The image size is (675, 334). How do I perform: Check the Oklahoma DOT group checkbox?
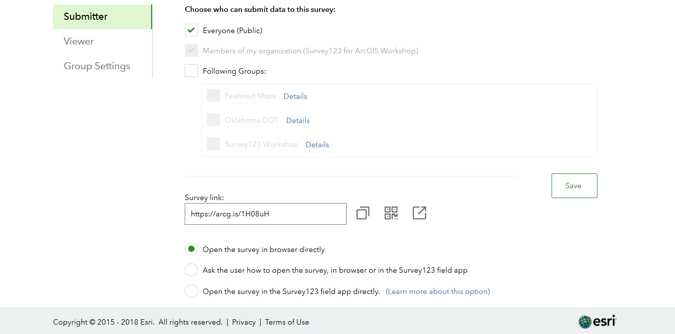click(x=213, y=120)
